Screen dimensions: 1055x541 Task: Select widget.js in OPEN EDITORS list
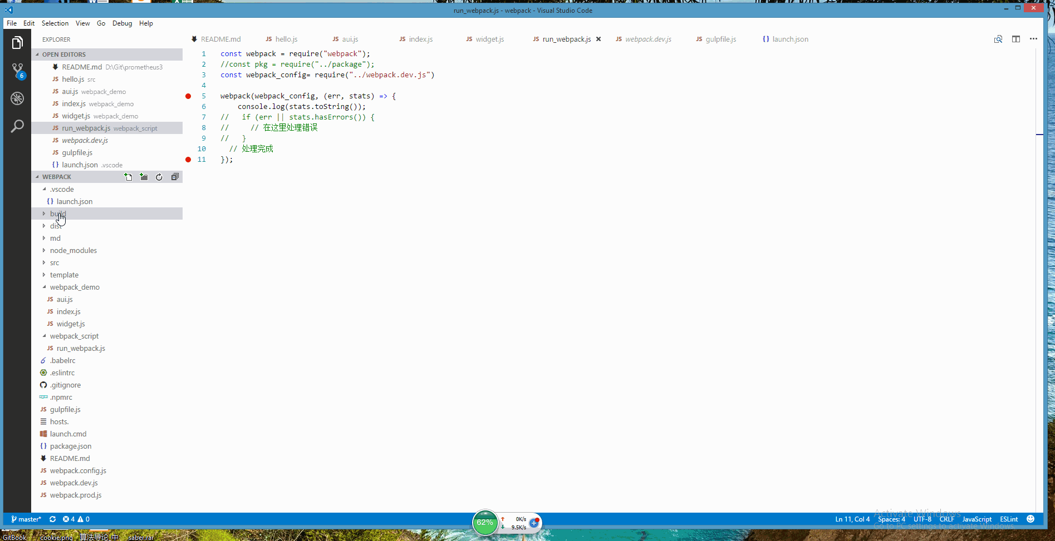107,116
